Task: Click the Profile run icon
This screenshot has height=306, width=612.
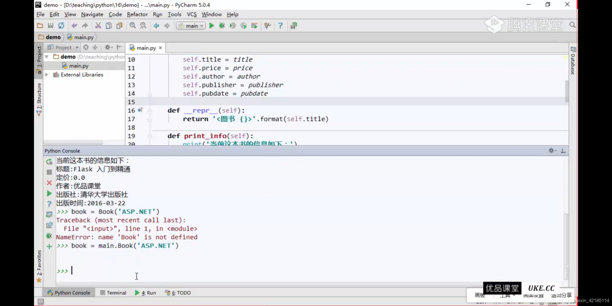Action: (243, 26)
